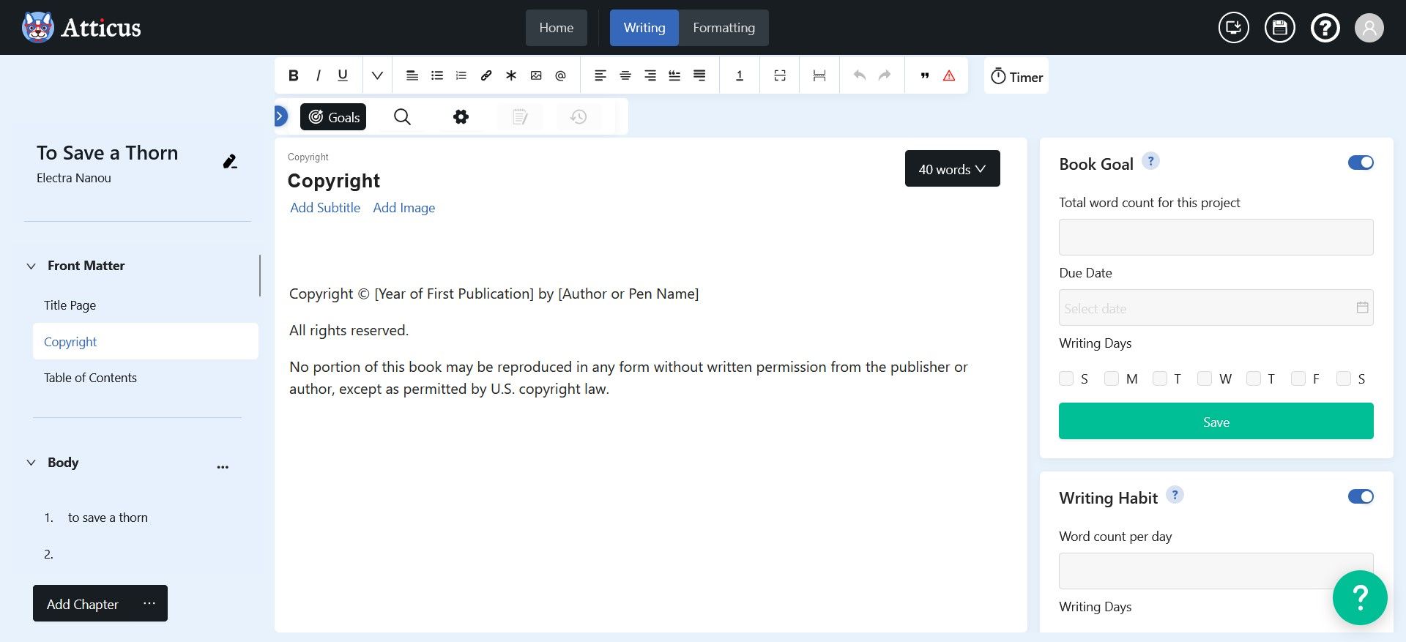Turn off the Writing Habit toggle
This screenshot has height=642, width=1406.
pos(1360,496)
